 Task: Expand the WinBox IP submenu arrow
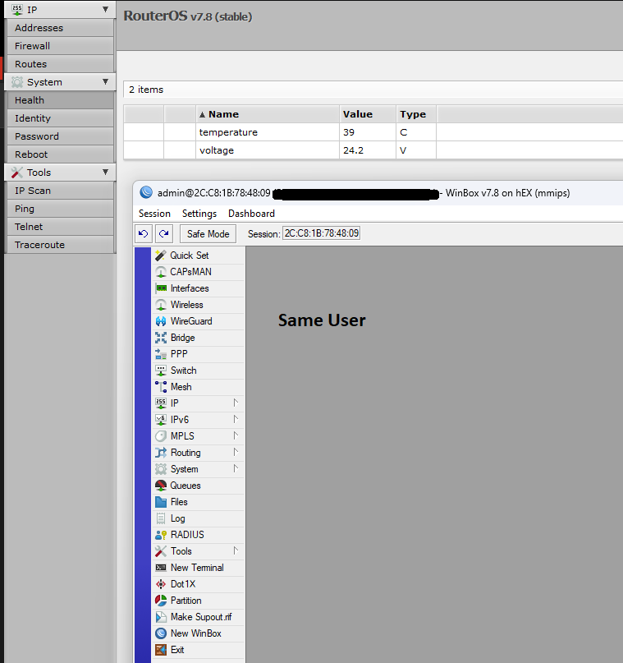coord(236,403)
